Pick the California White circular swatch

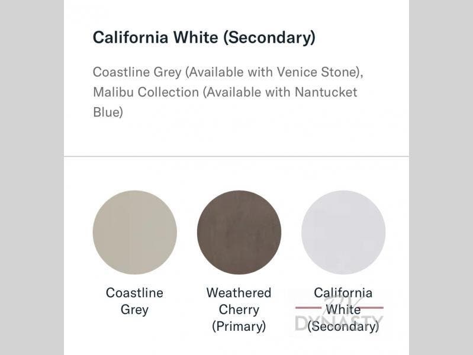[343, 233]
